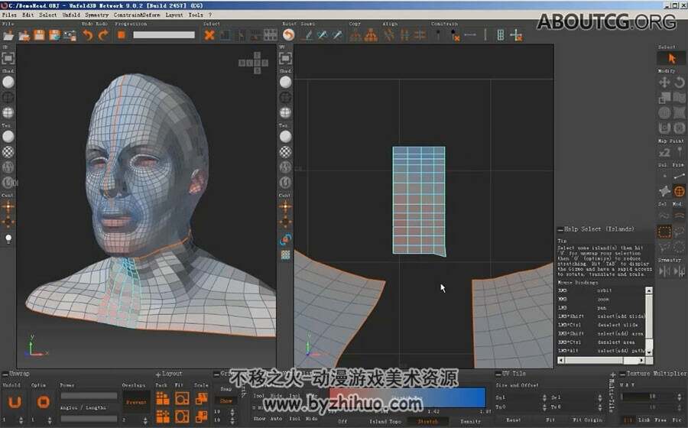
Task: Open the Edit menu
Action: 28,15
